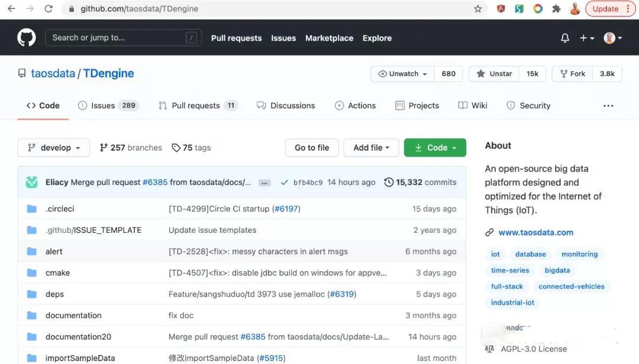This screenshot has width=639, height=364.
Task: Open the Projects tab
Action: [x=417, y=105]
